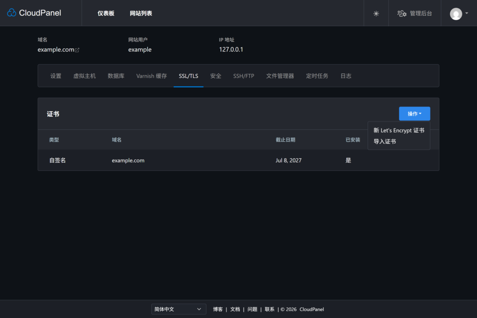The height and width of the screenshot is (318, 477).
Task: Open external link icon beside example.com
Action: [x=77, y=50]
